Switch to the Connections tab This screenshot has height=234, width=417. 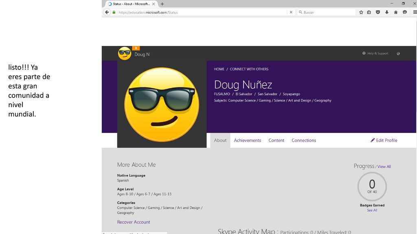(x=304, y=140)
